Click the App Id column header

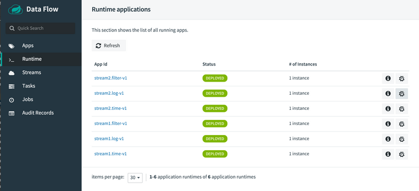pyautogui.click(x=101, y=64)
